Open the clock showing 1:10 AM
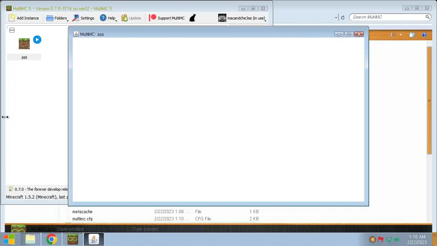437x246 pixels. [417, 240]
